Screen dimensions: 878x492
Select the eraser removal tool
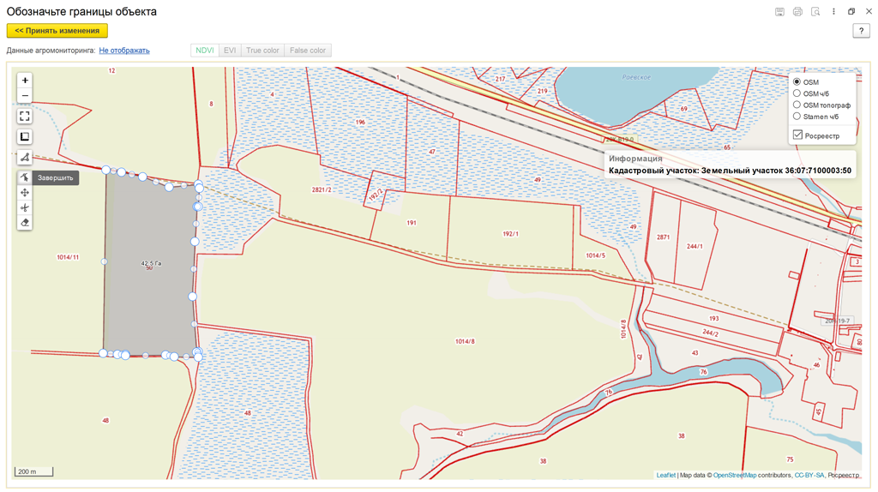click(x=25, y=223)
